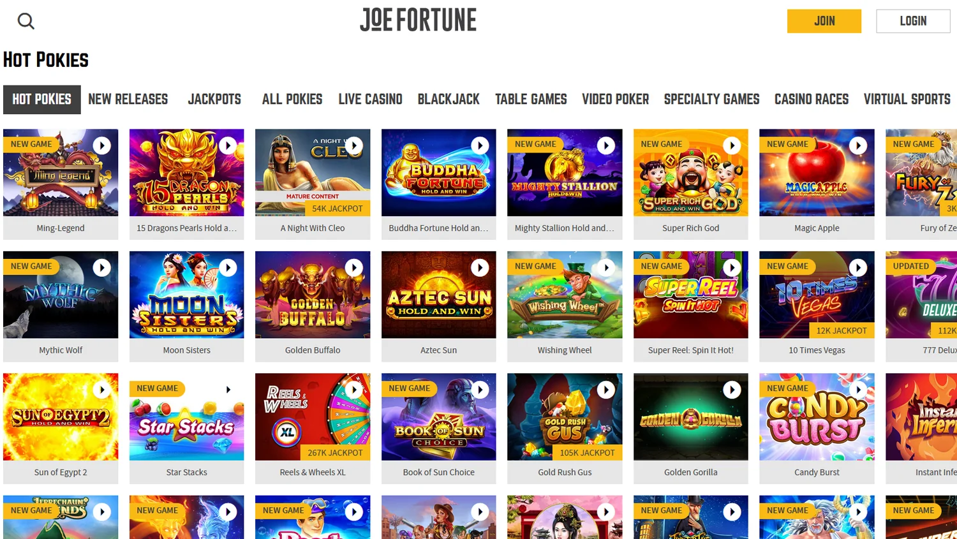Open the Jackpots tab
This screenshot has height=539, width=957.
pyautogui.click(x=214, y=100)
